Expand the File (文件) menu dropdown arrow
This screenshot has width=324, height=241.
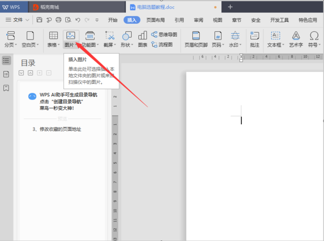click(x=28, y=20)
